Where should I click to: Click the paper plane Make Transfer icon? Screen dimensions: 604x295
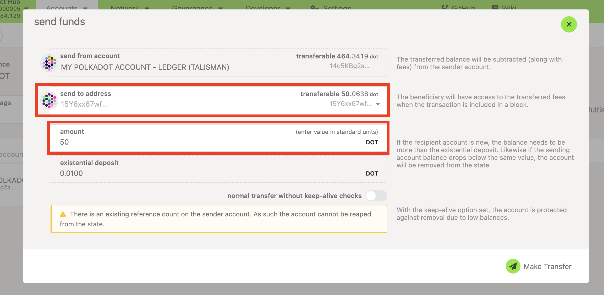click(513, 266)
